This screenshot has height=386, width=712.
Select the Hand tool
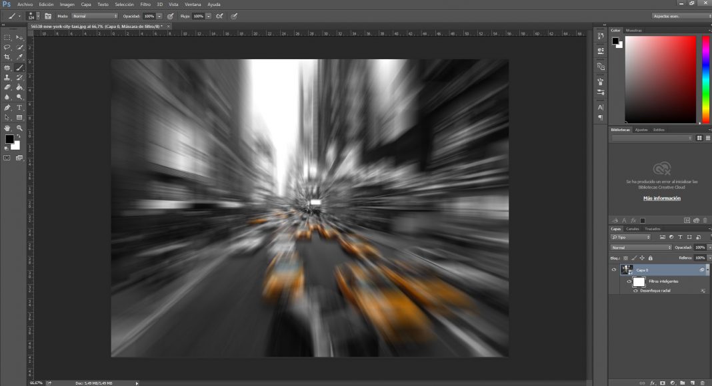[x=9, y=126]
